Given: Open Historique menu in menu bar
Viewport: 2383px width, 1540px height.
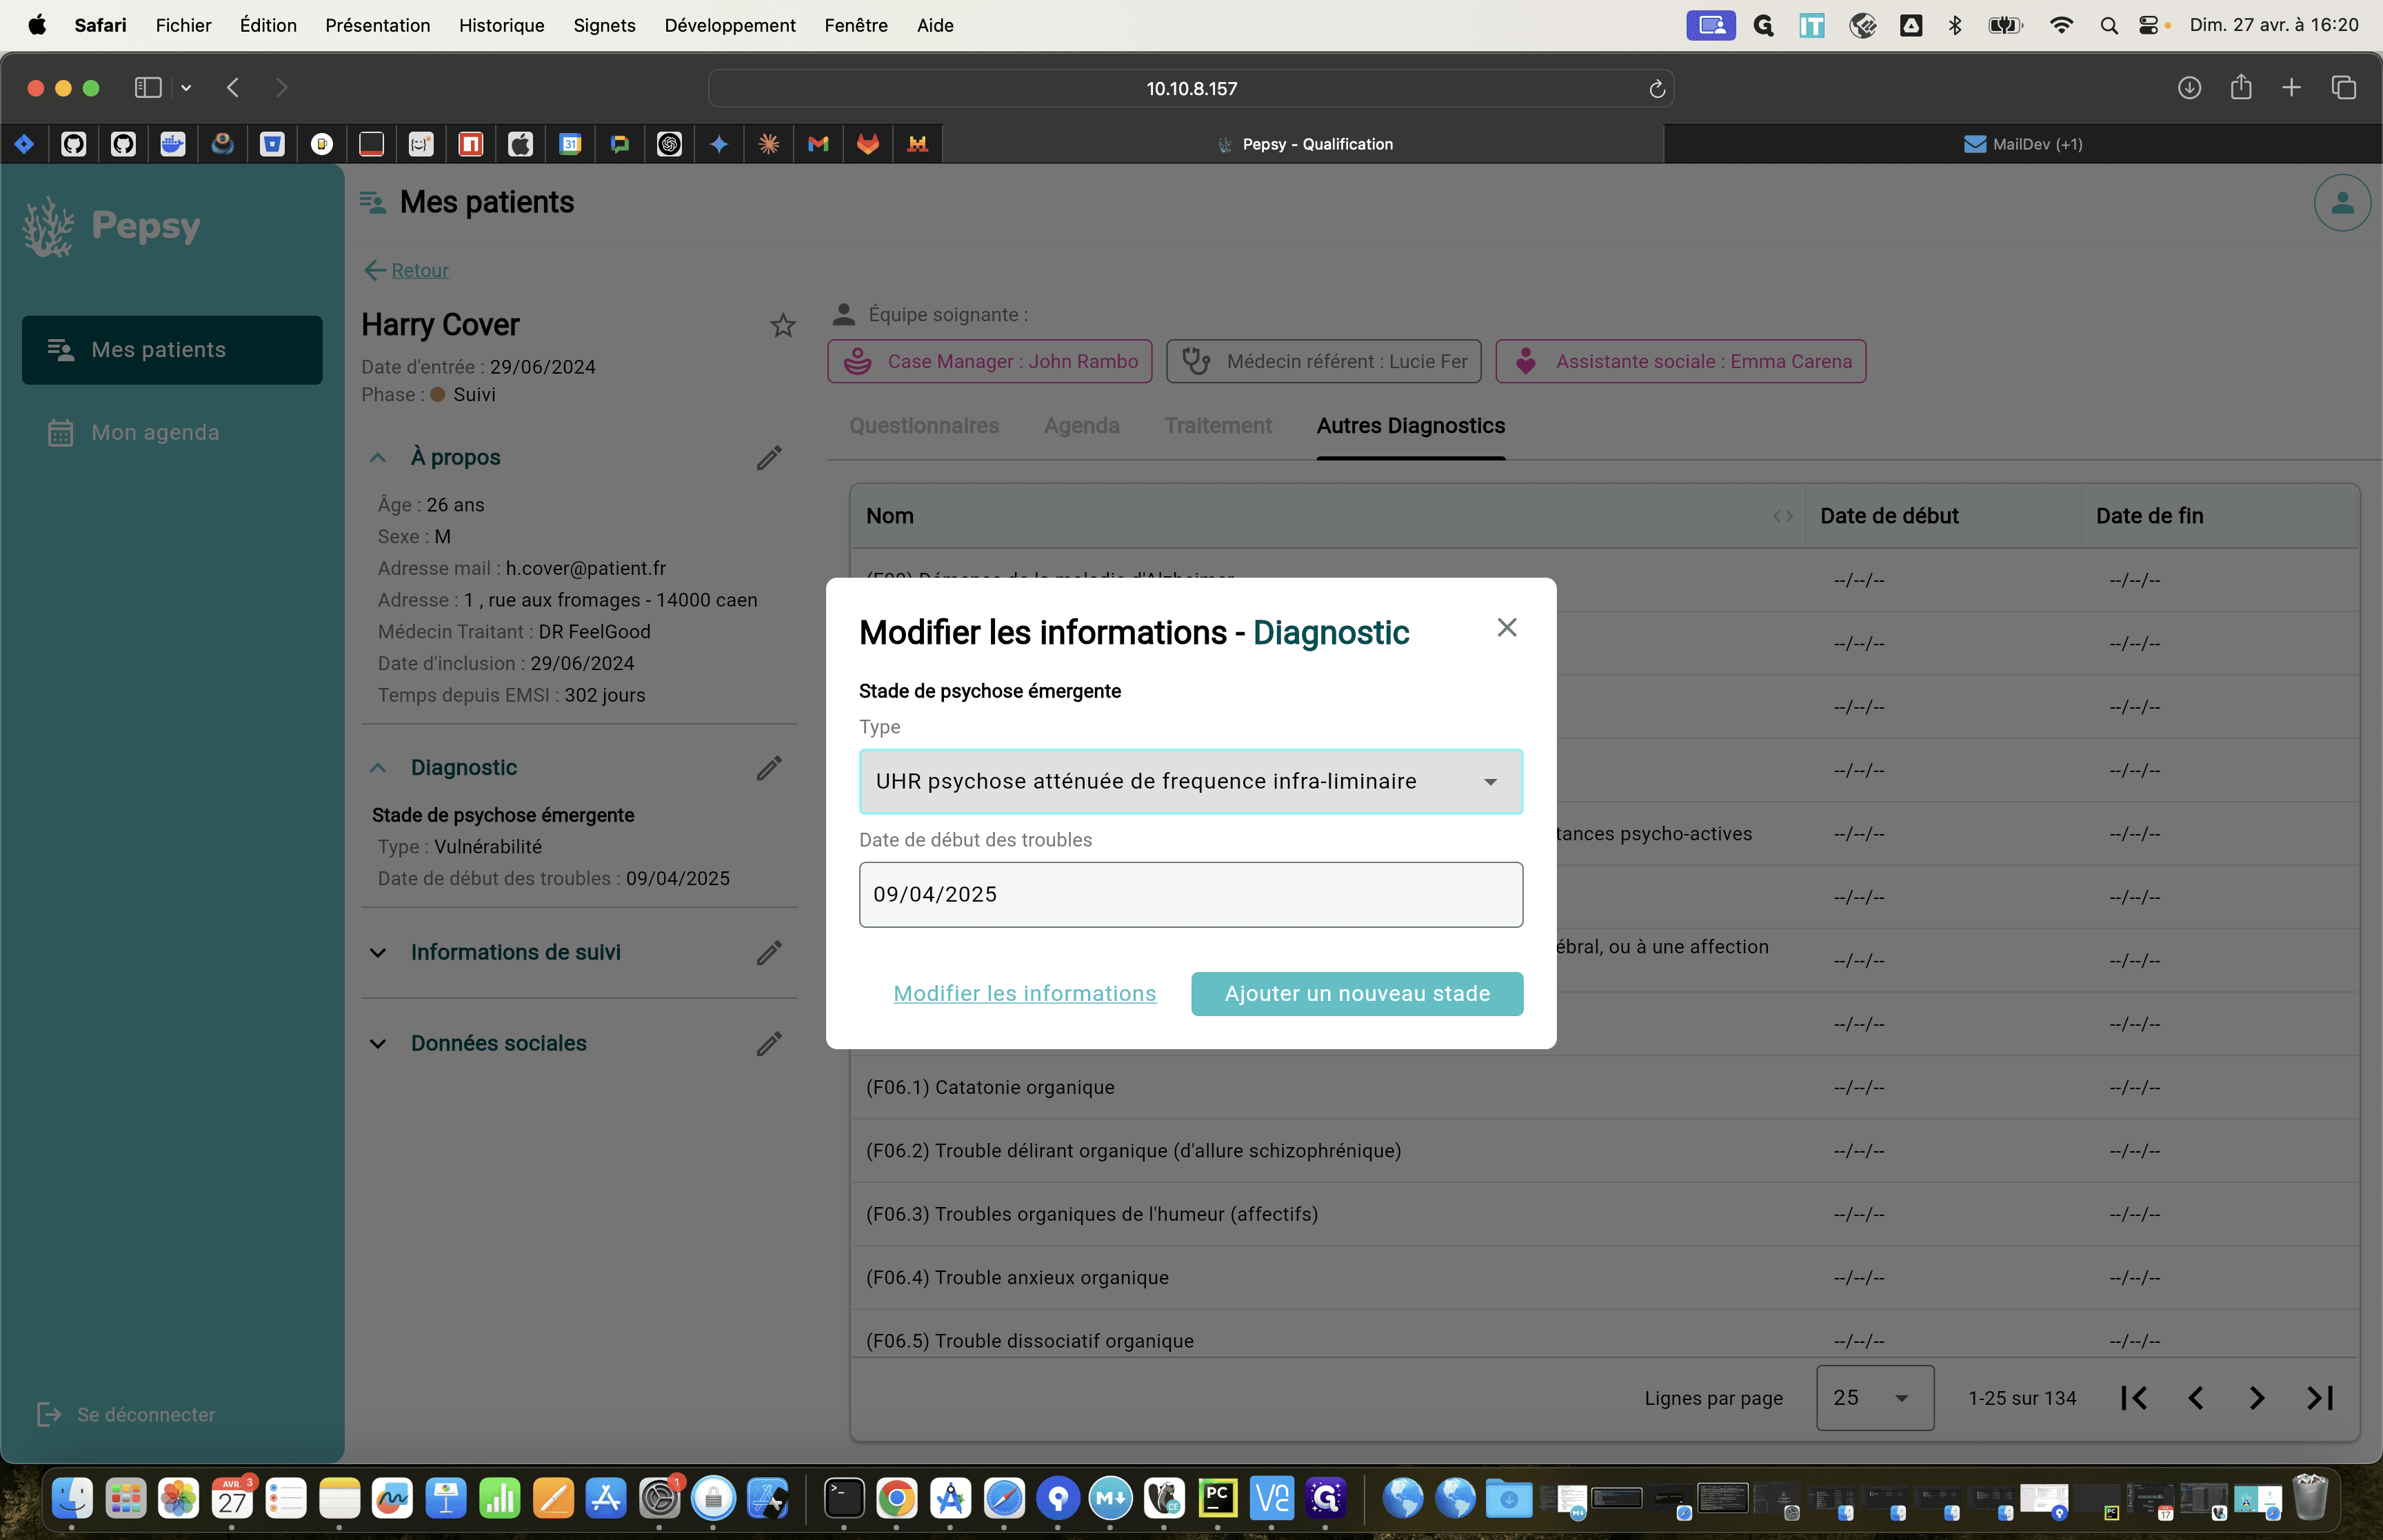Looking at the screenshot, I should coord(501,25).
